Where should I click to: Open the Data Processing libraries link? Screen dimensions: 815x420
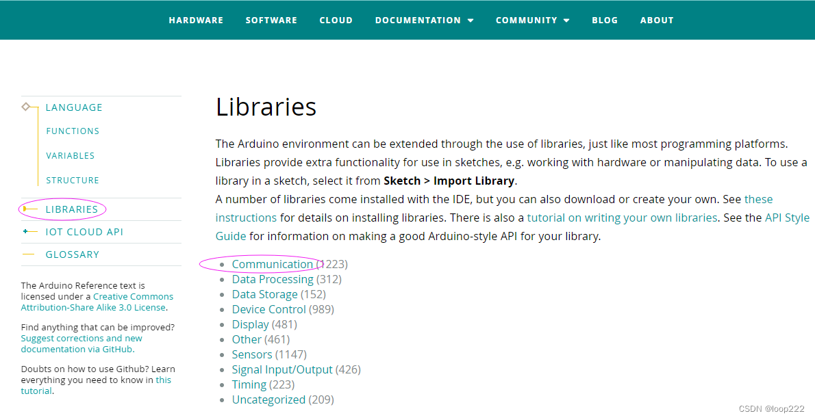[272, 279]
